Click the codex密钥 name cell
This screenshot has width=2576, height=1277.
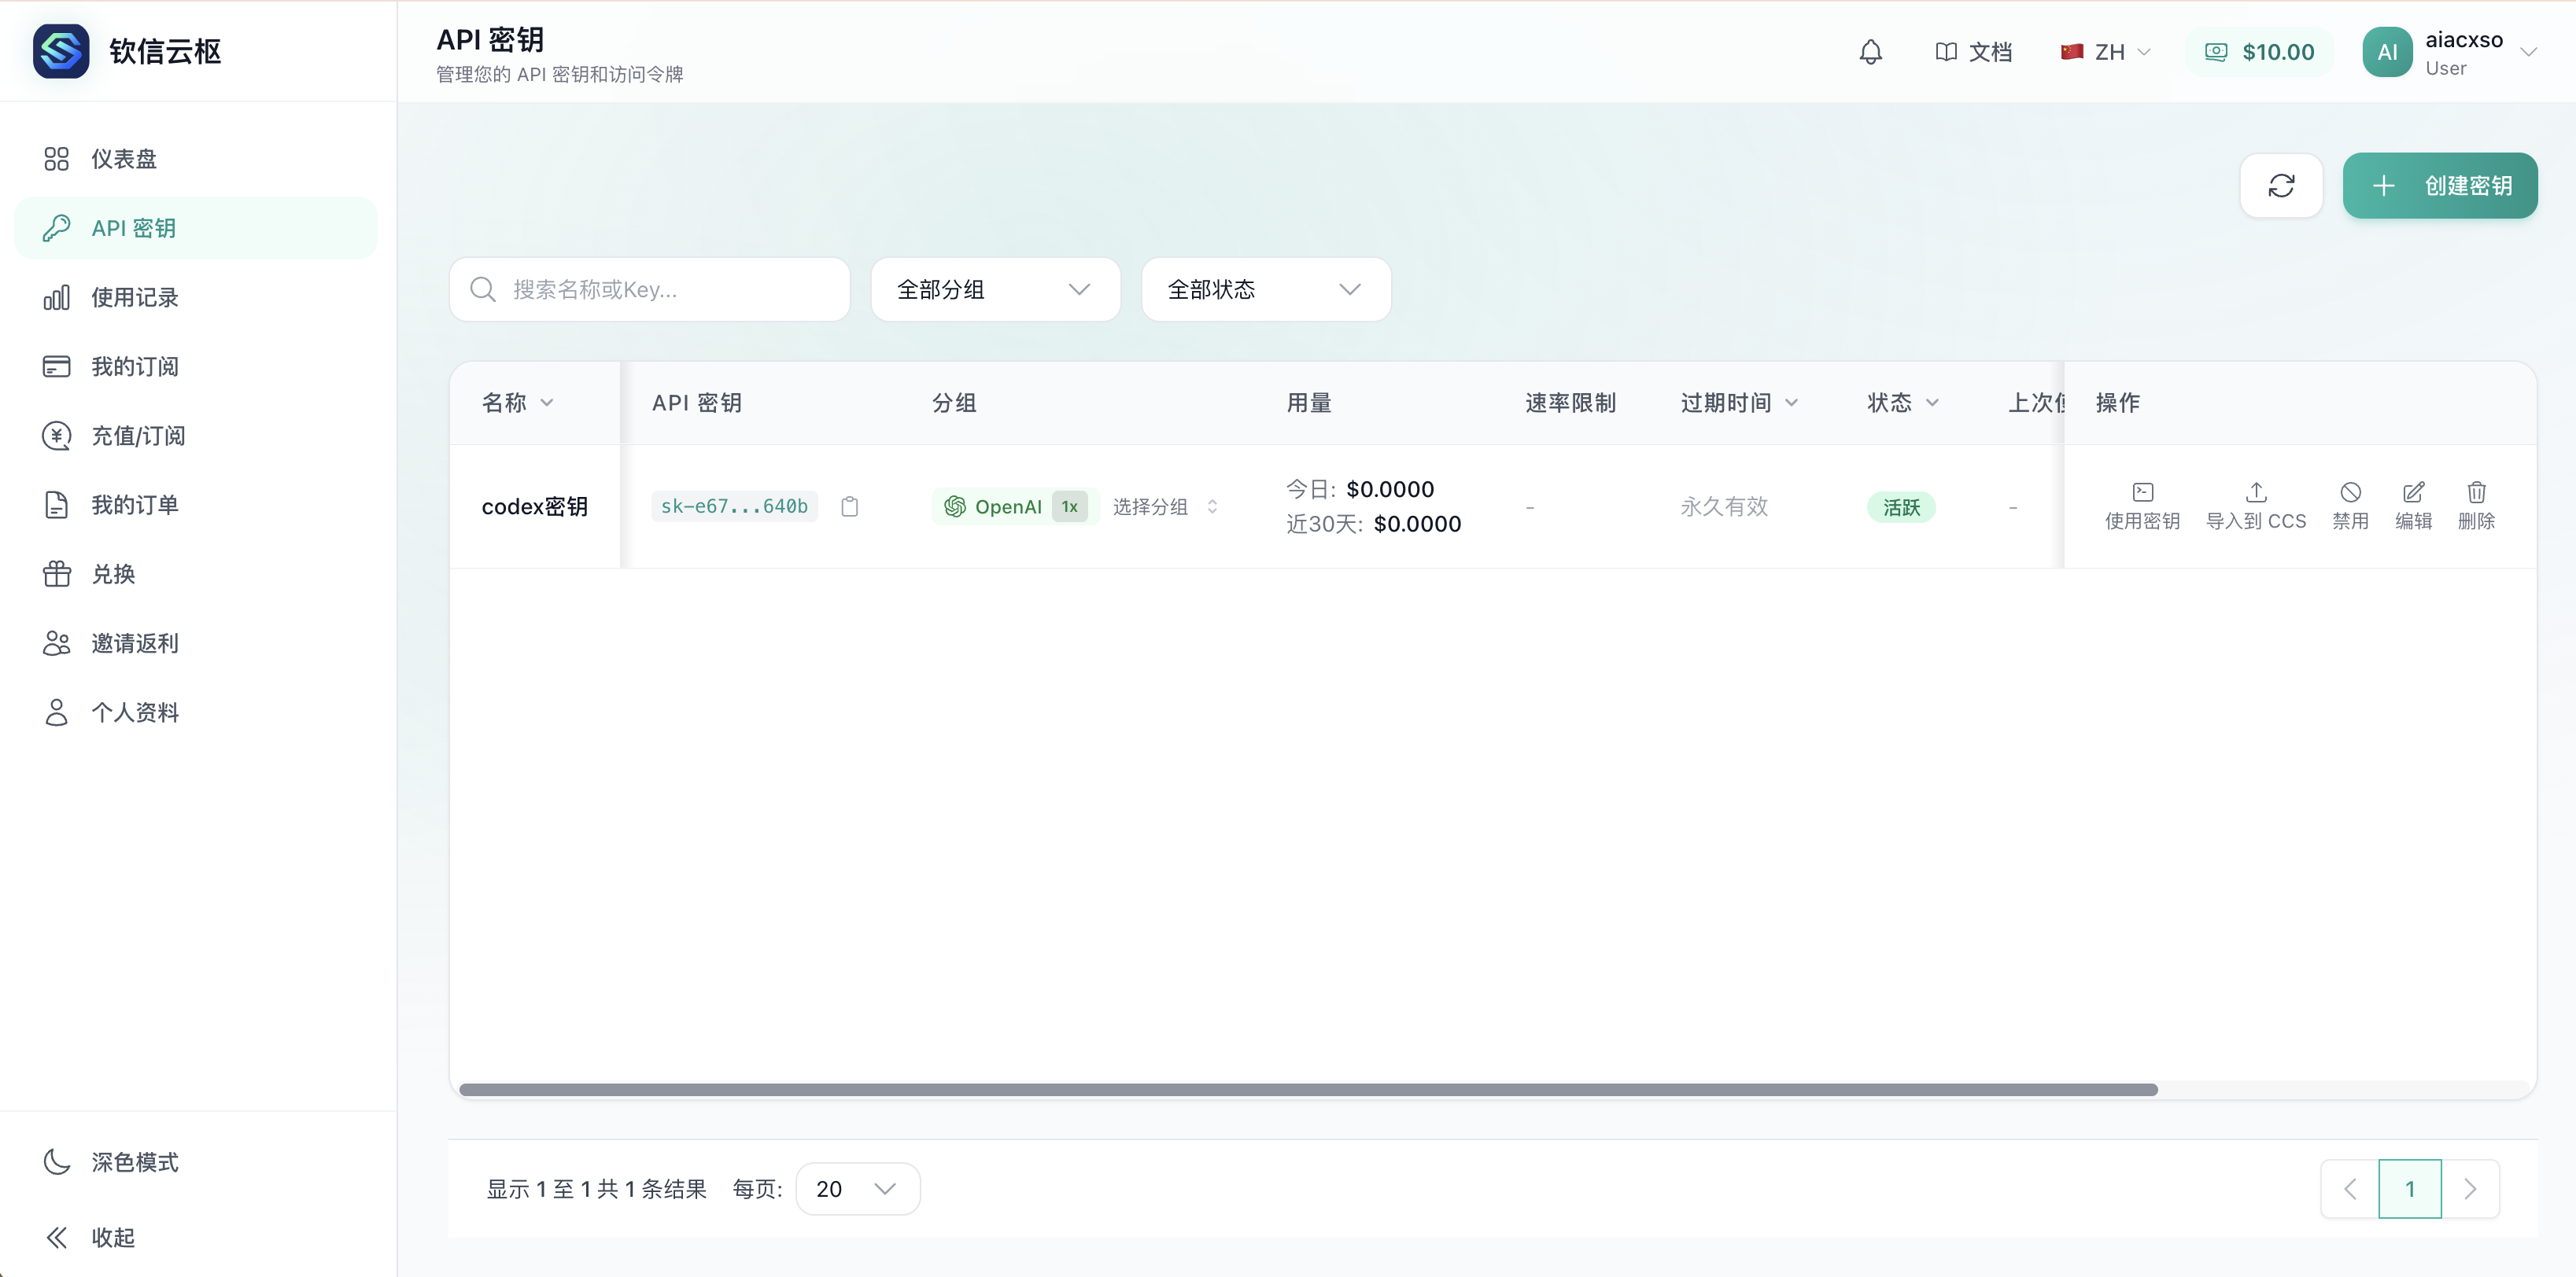(534, 506)
